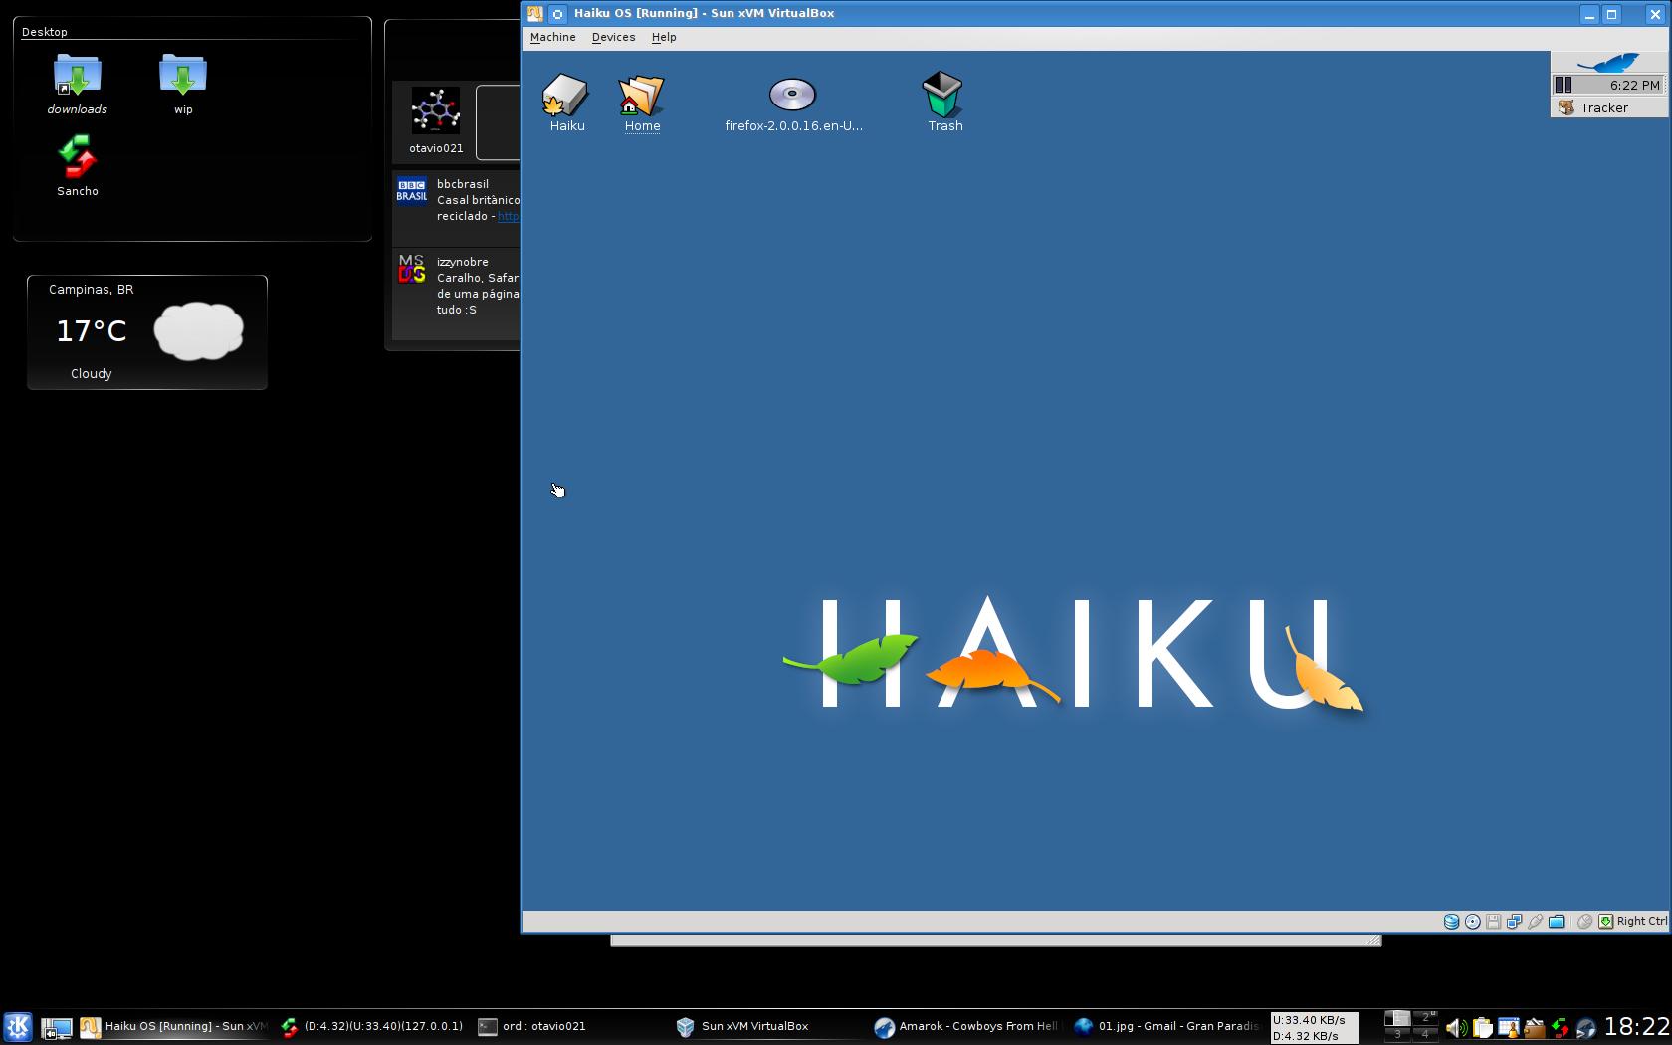The image size is (1672, 1045).
Task: Click the 18:22 panel clock
Action: (1636, 1027)
